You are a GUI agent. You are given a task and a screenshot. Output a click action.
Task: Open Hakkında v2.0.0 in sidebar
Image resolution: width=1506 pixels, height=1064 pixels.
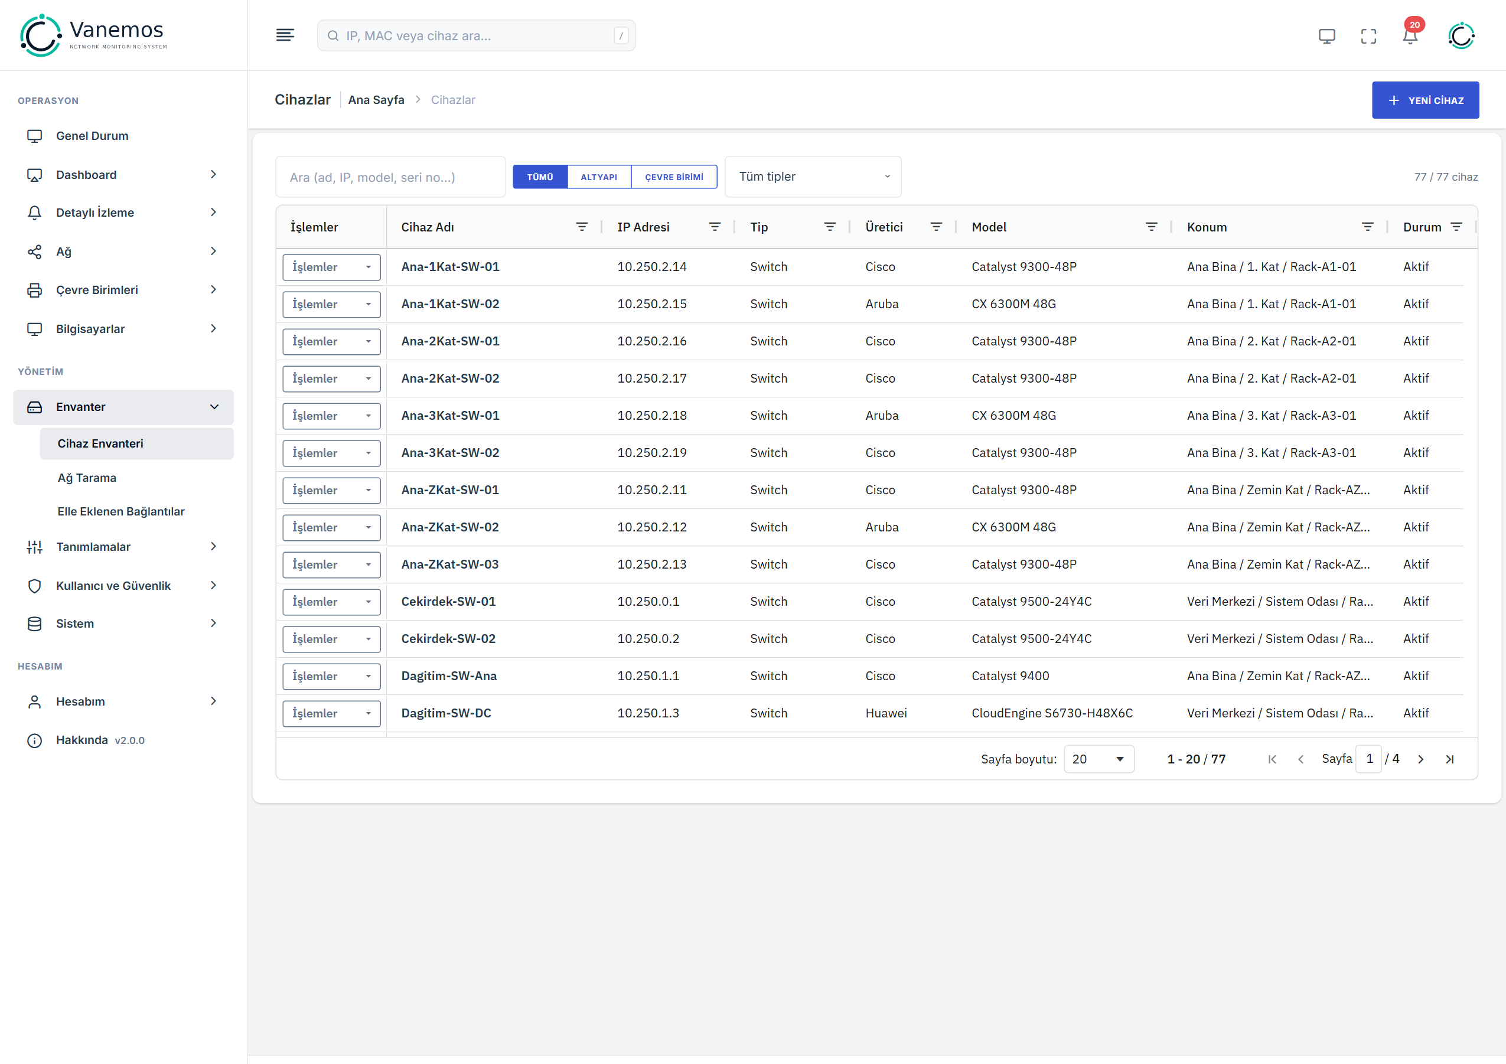[x=123, y=740]
